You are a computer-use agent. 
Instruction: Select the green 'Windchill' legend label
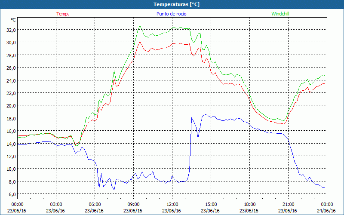[x=280, y=14]
